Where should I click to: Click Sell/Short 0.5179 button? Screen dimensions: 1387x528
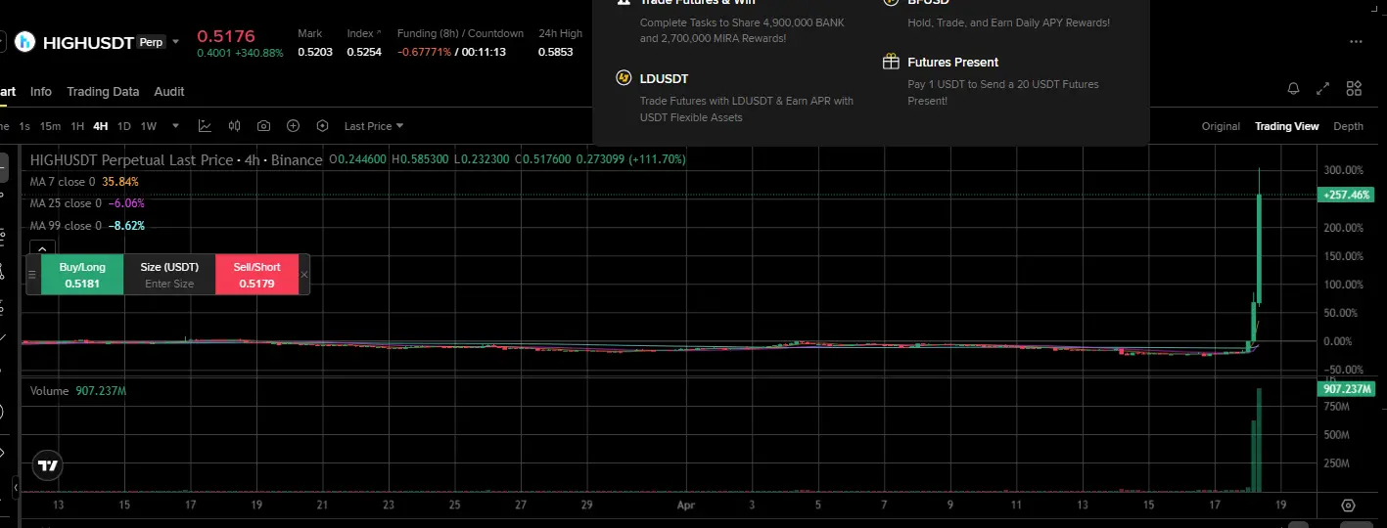click(256, 275)
